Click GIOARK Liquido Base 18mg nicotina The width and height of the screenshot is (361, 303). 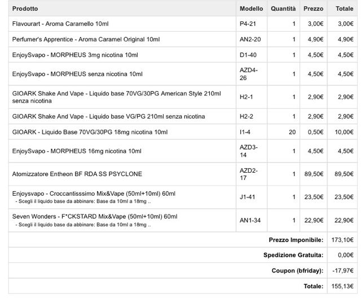point(90,132)
